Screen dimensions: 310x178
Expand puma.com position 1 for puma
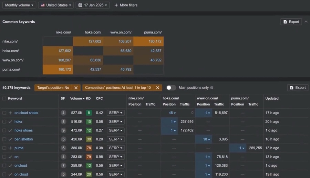click(241, 148)
